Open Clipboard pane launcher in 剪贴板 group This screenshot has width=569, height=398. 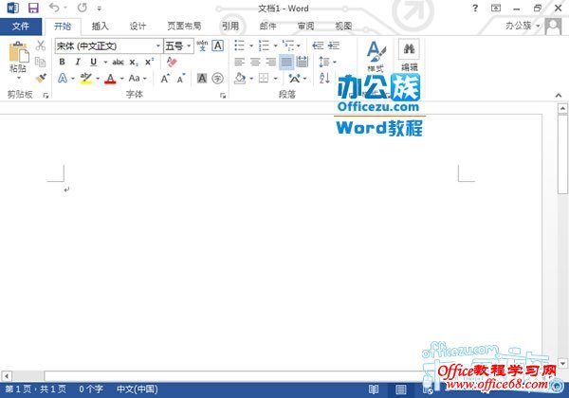46,96
